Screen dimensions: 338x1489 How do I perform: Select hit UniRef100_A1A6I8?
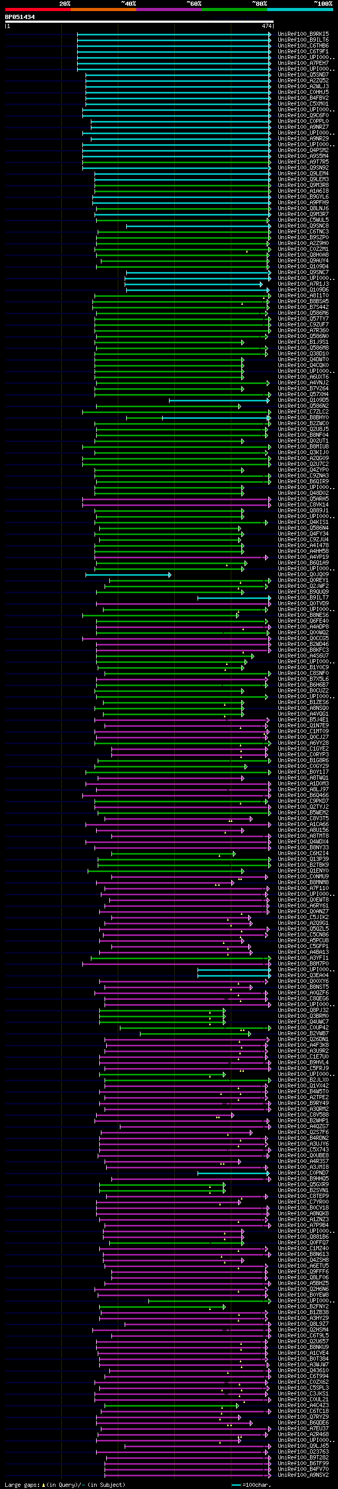[x=303, y=191]
